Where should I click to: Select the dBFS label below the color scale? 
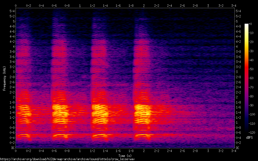tap(249, 138)
